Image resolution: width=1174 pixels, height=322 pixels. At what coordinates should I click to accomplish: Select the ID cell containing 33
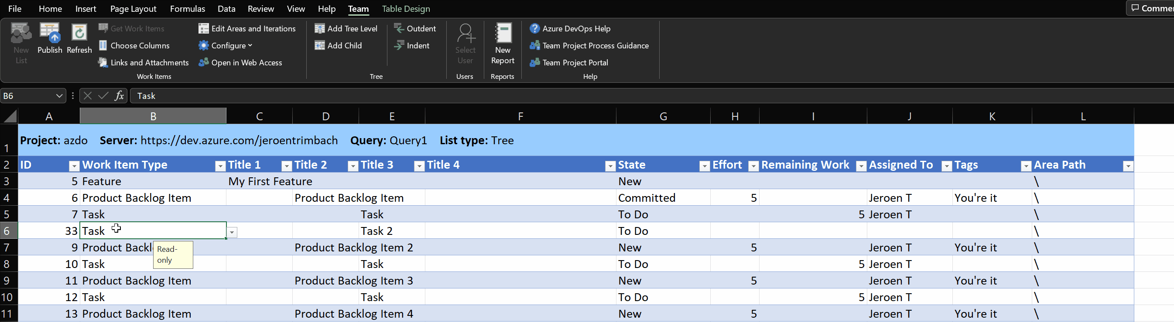(49, 231)
